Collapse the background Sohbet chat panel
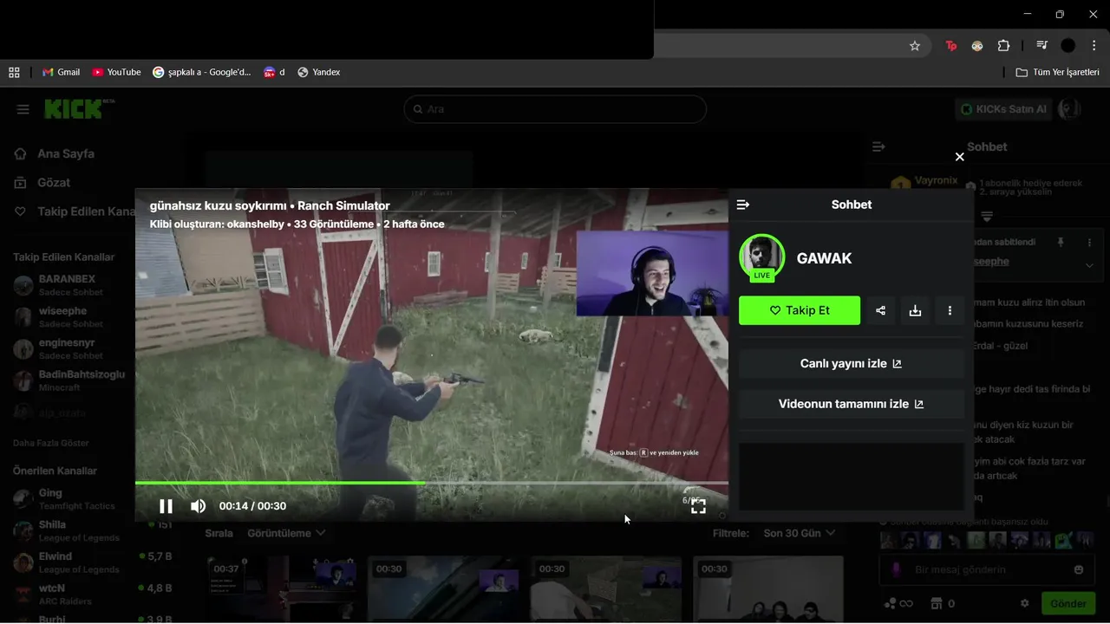1110x624 pixels. coord(878,147)
